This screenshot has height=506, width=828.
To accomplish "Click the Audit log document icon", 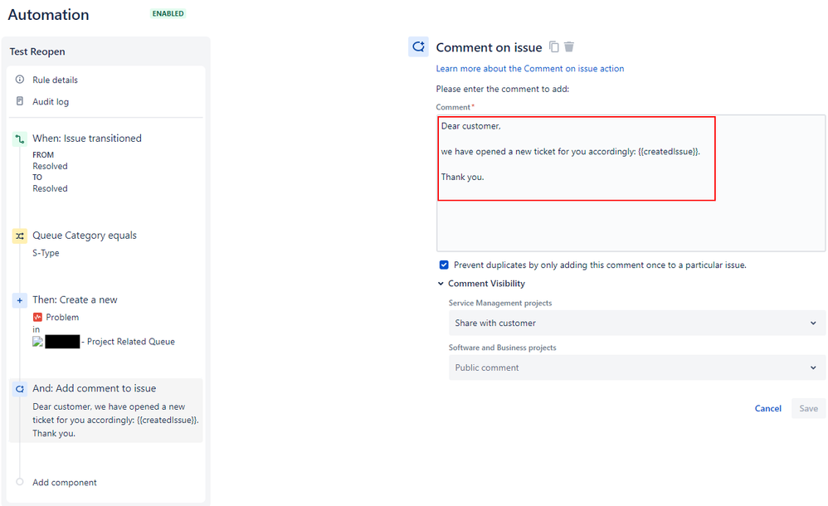I will tap(20, 101).
